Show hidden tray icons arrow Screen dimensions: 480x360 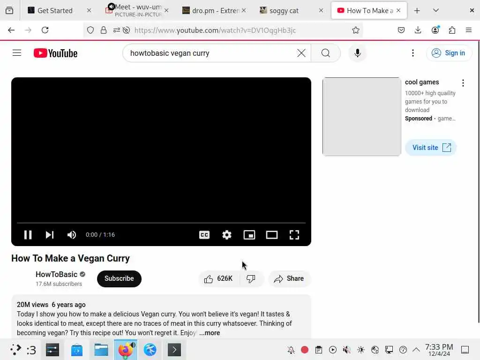pos(416,350)
